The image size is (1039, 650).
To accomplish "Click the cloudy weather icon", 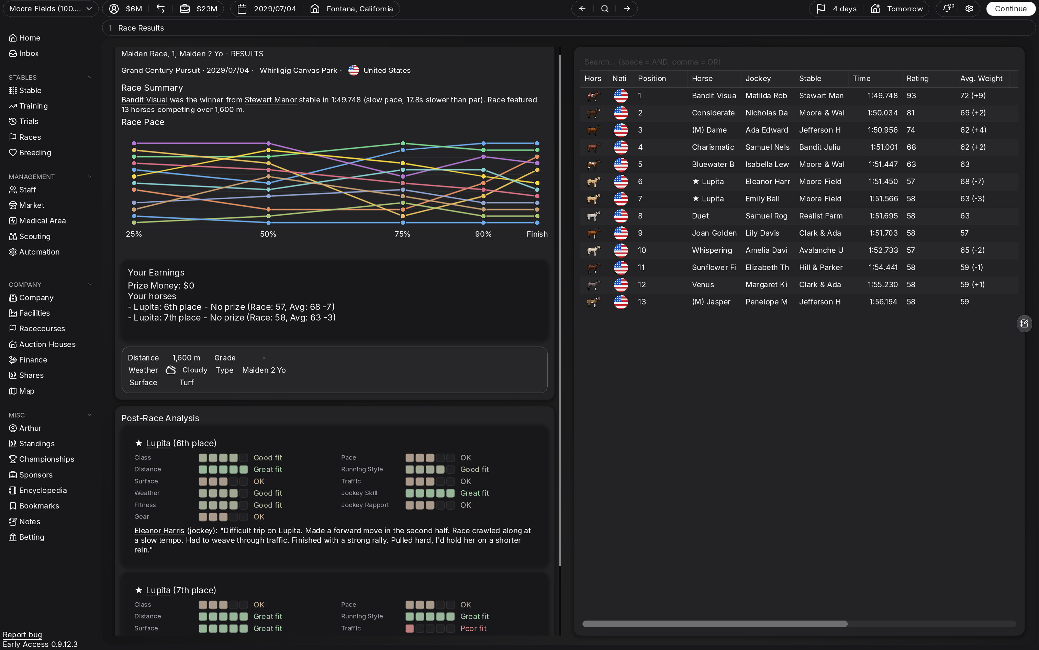I will click(171, 370).
